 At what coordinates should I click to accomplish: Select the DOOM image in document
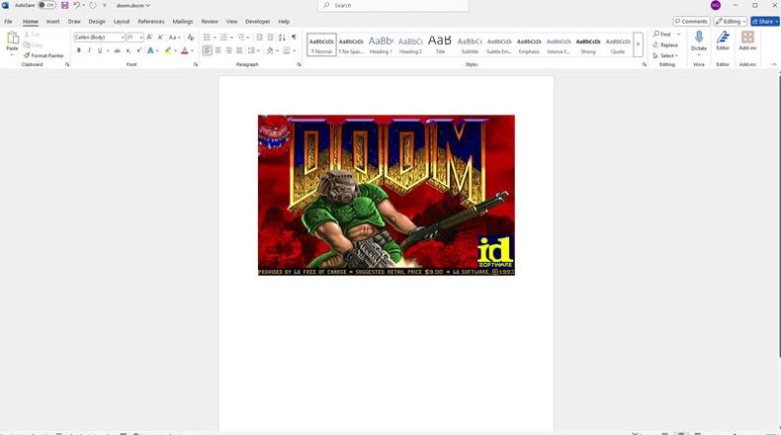pos(387,196)
